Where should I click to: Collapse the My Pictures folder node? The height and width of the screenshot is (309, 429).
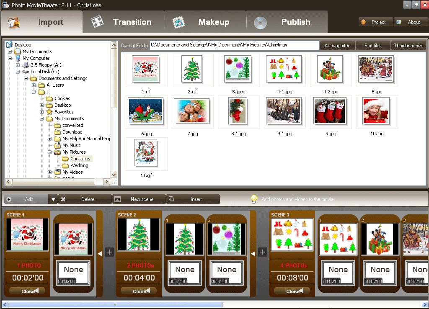point(49,152)
